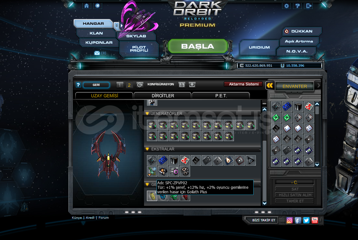Select the pink lens cannon extra
This screenshot has height=240, width=358.
(174, 171)
